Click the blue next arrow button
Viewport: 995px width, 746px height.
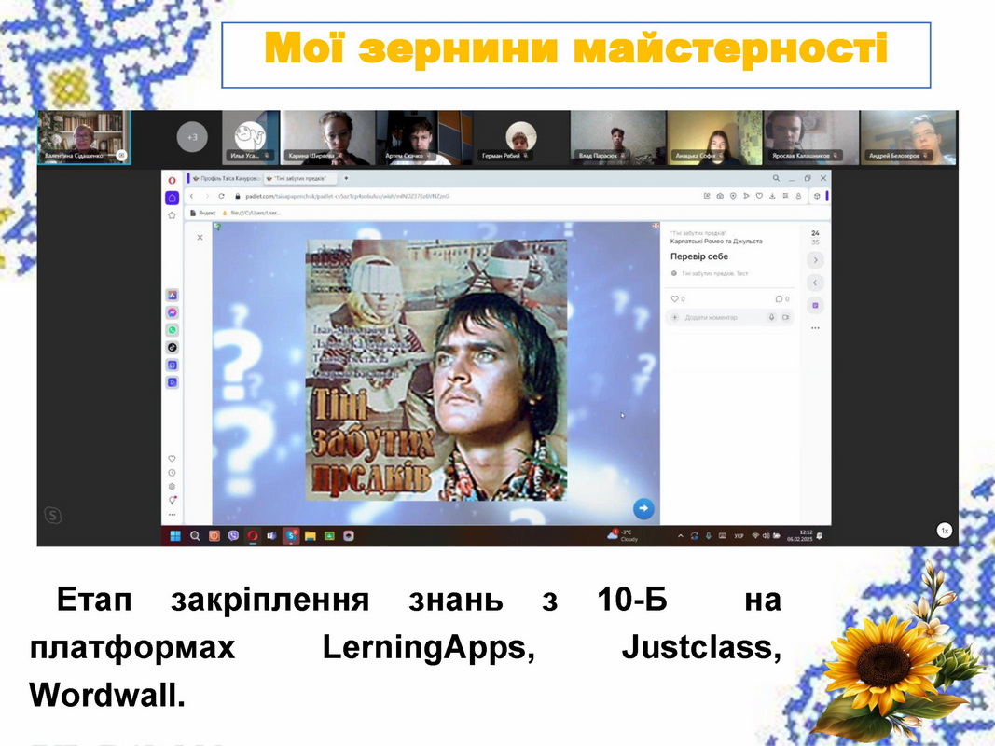pos(643,508)
